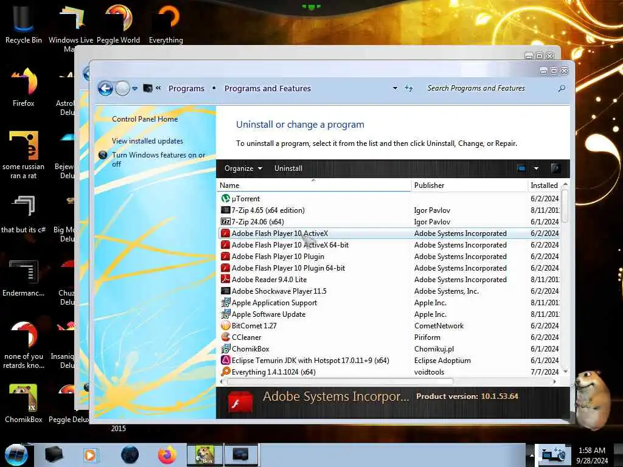Switch to ChomikBox taskbar button
The image size is (623, 467).
coord(205,455)
